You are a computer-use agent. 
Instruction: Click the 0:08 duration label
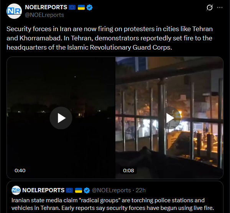128,170
